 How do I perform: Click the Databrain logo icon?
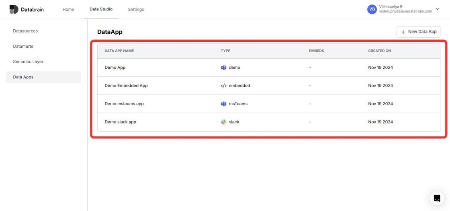[14, 10]
